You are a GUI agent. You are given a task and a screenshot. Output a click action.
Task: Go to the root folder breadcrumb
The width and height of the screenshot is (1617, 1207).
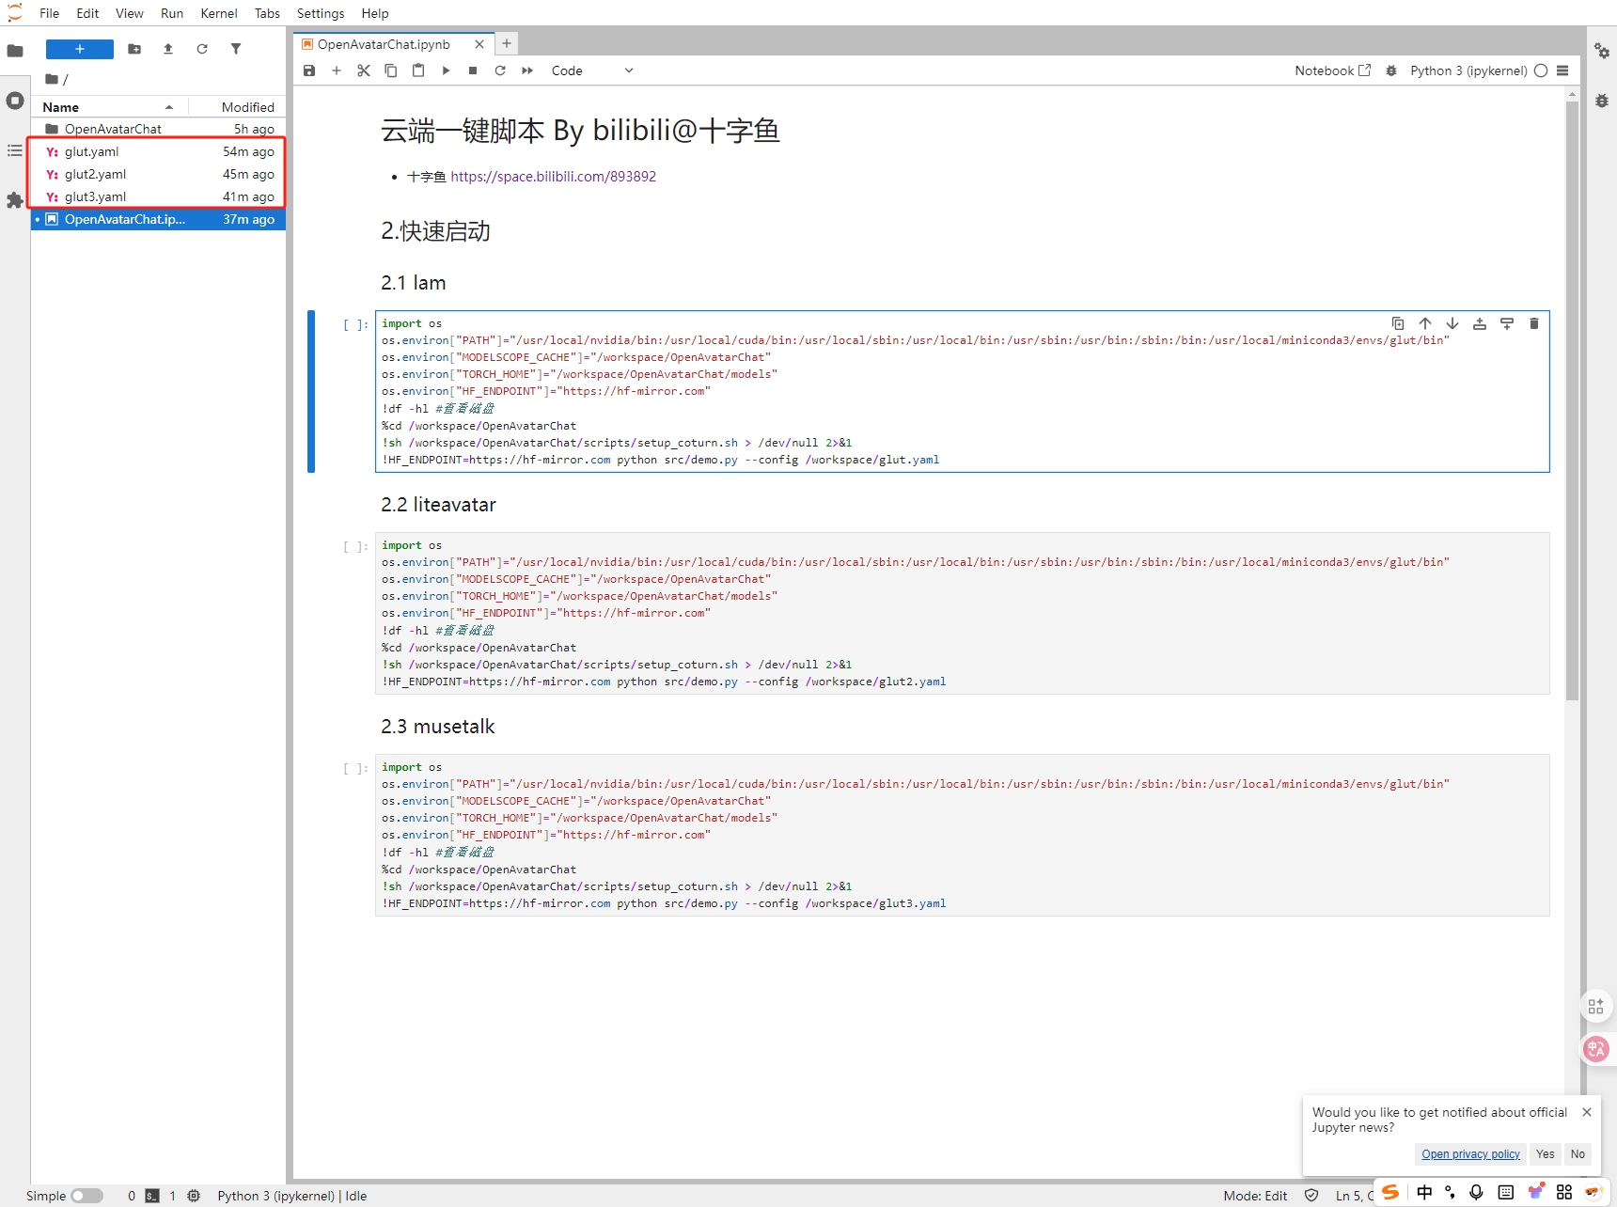(x=53, y=79)
